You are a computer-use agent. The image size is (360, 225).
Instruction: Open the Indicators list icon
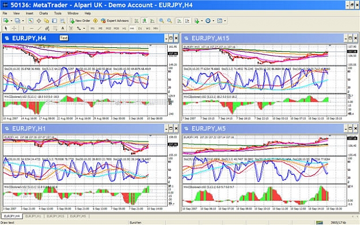197,21
